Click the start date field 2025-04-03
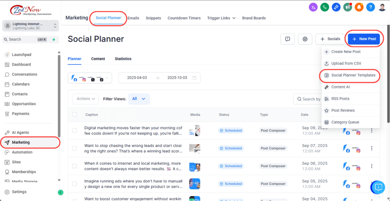Image resolution: width=390 pixels, height=201 pixels. click(x=137, y=78)
